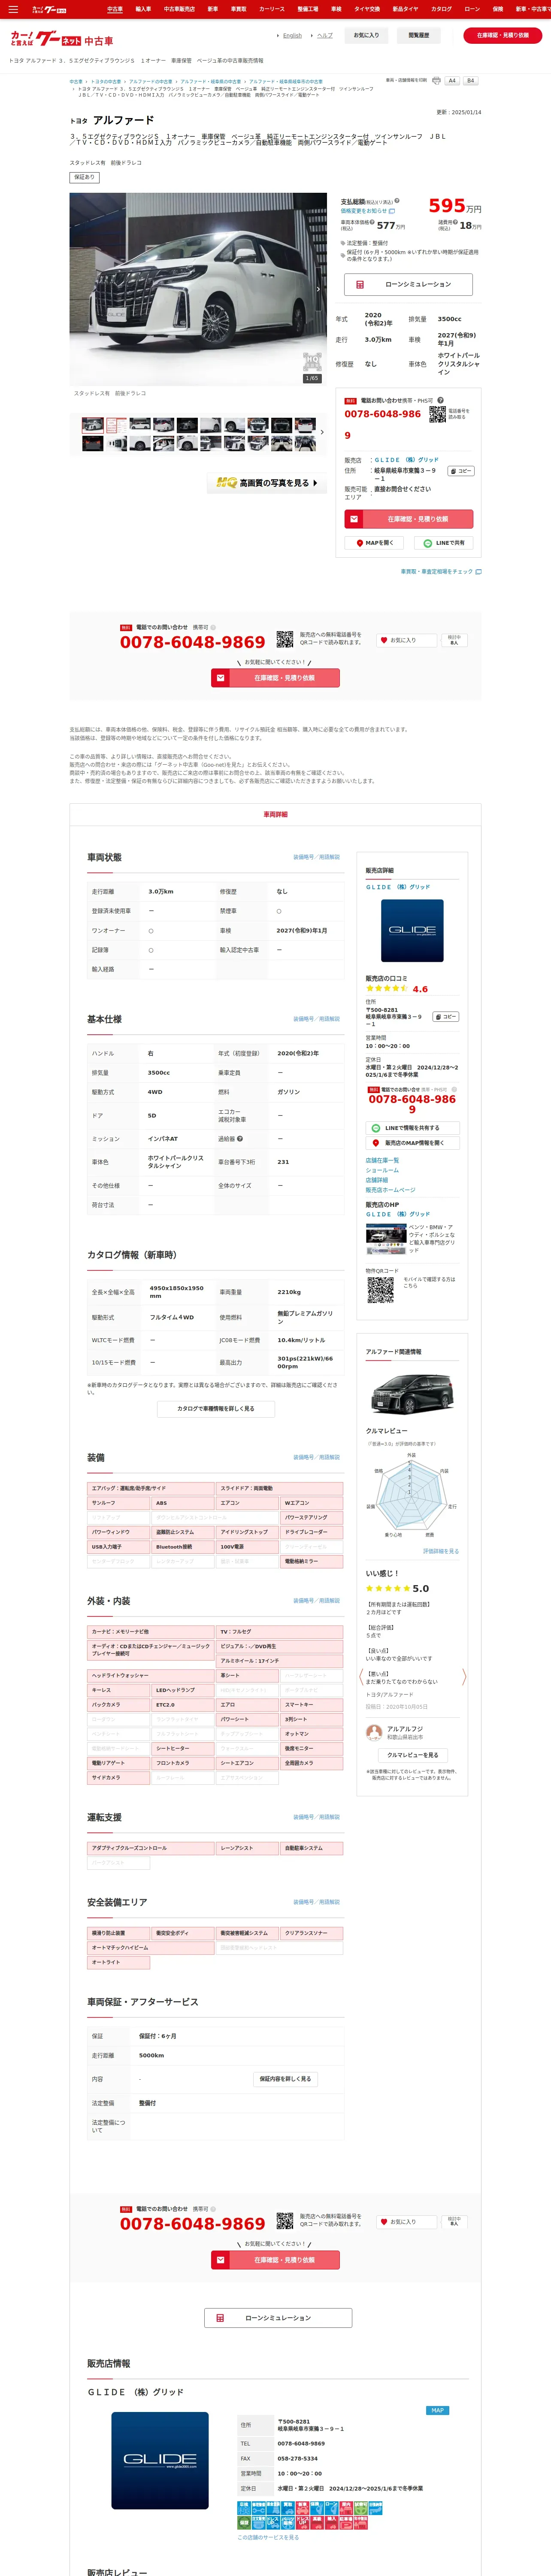551x2576 pixels.
Task: Open 新車 in top navigation
Action: tap(213, 9)
